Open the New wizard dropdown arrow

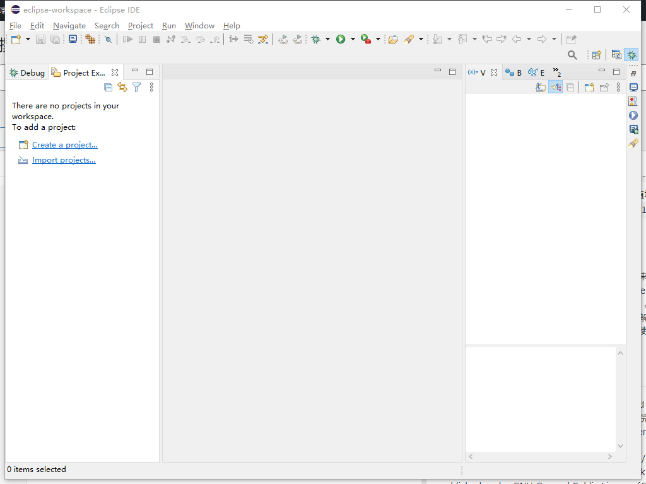[x=28, y=39]
